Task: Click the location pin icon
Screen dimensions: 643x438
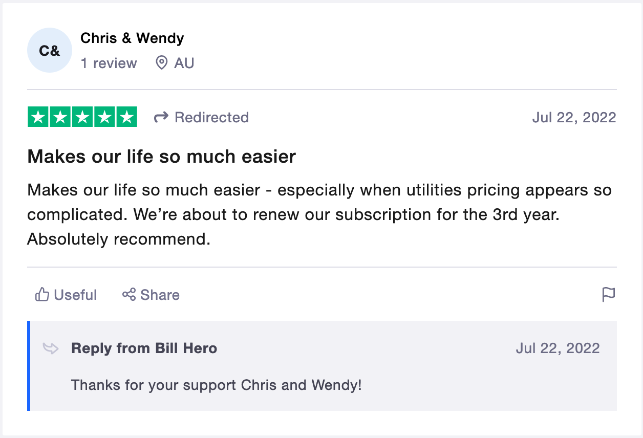Action: (x=161, y=63)
